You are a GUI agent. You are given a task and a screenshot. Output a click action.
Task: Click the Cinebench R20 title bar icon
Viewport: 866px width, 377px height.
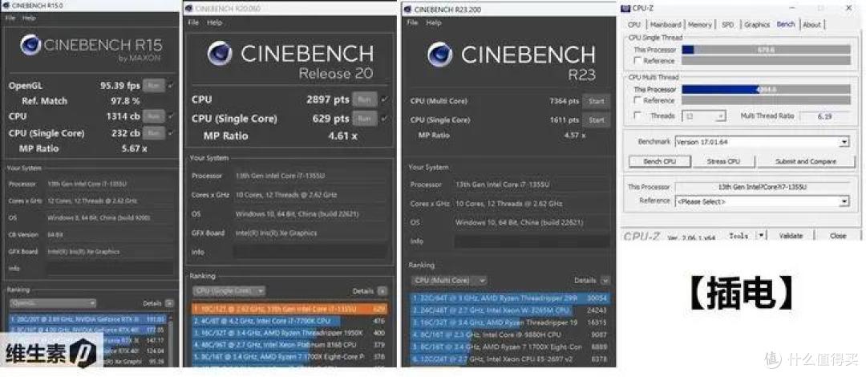[189, 9]
